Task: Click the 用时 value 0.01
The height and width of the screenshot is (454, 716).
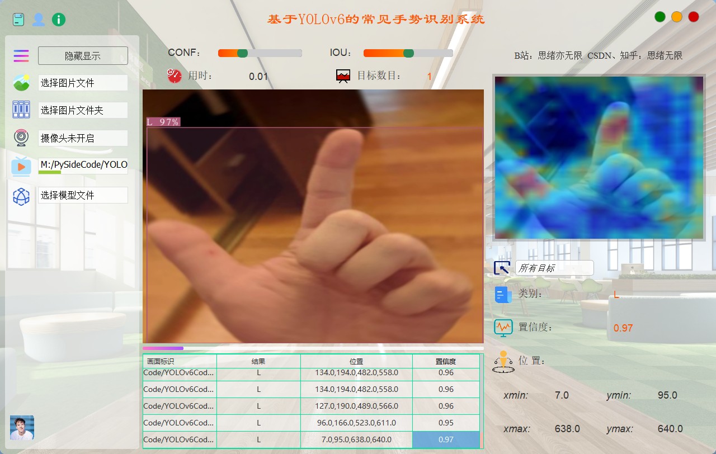Action: [258, 77]
